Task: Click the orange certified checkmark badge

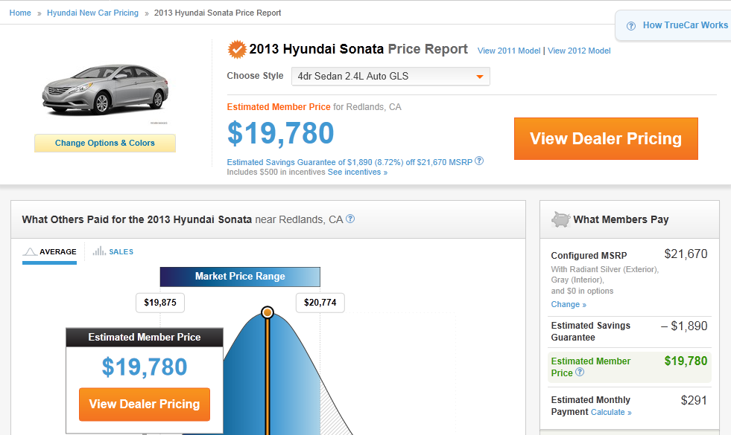Action: 237,49
